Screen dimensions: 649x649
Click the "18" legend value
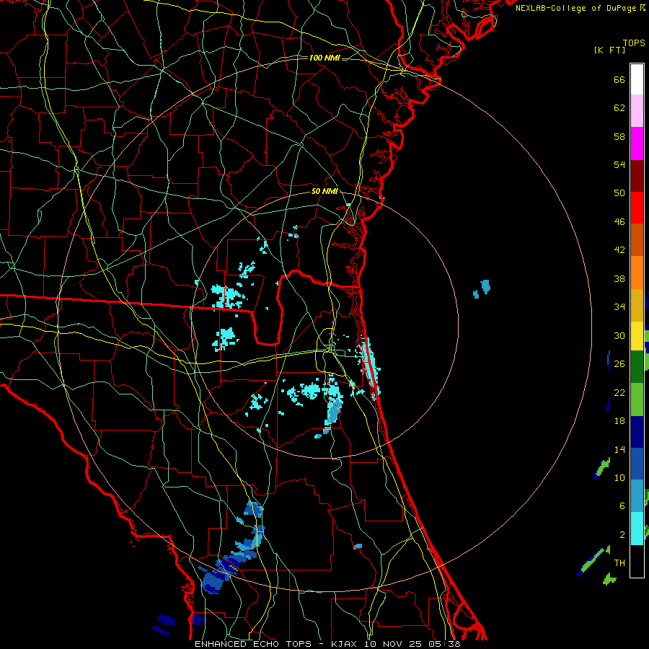pyautogui.click(x=619, y=421)
